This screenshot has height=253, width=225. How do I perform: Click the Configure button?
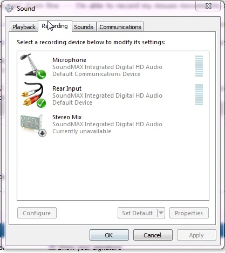[x=37, y=213]
